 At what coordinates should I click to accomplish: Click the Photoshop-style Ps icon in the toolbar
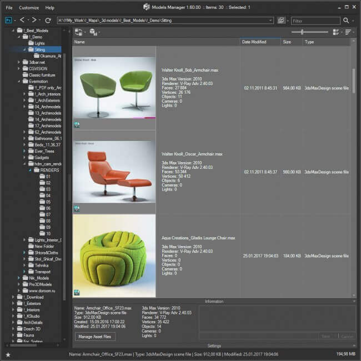coord(8,20)
